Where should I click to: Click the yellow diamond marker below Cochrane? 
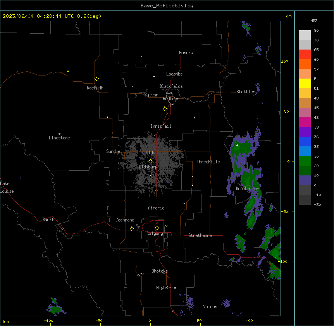(x=132, y=228)
